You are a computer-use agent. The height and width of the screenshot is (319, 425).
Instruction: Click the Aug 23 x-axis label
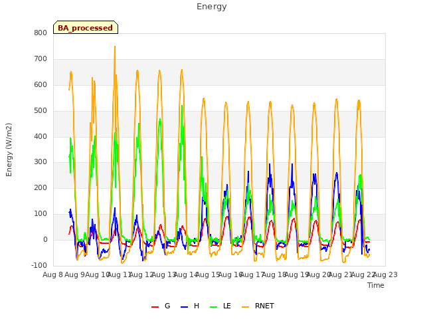click(x=385, y=274)
